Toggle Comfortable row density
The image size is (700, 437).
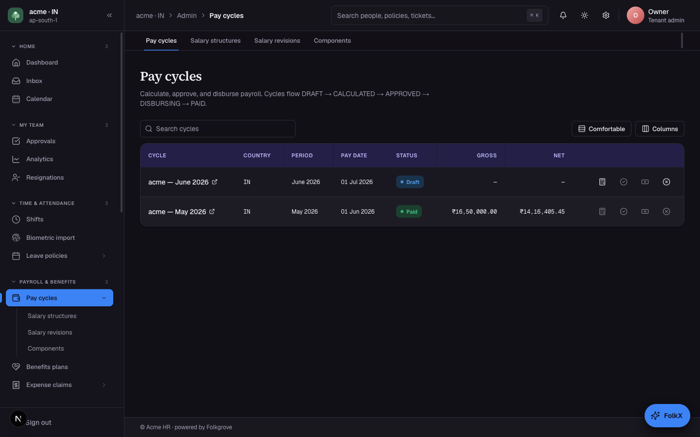[601, 129]
